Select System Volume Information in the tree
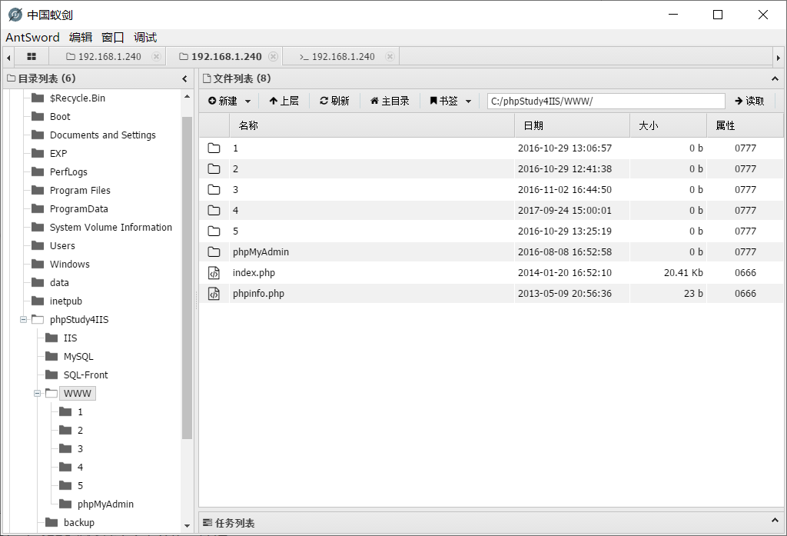The image size is (787, 536). click(x=111, y=227)
